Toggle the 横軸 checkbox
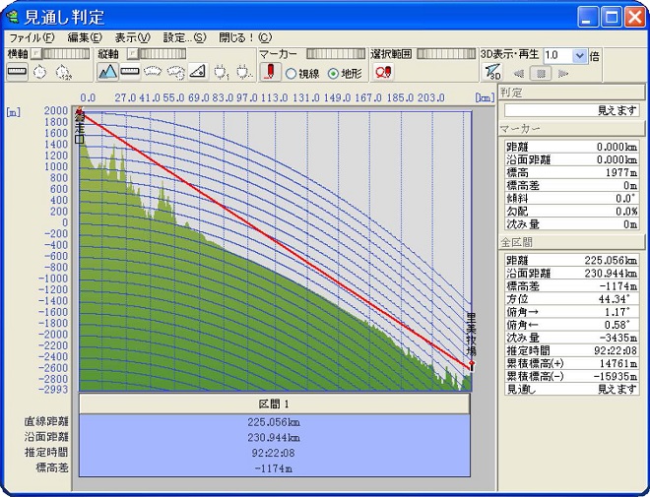Viewport: 650px width, 497px height. [x=36, y=53]
